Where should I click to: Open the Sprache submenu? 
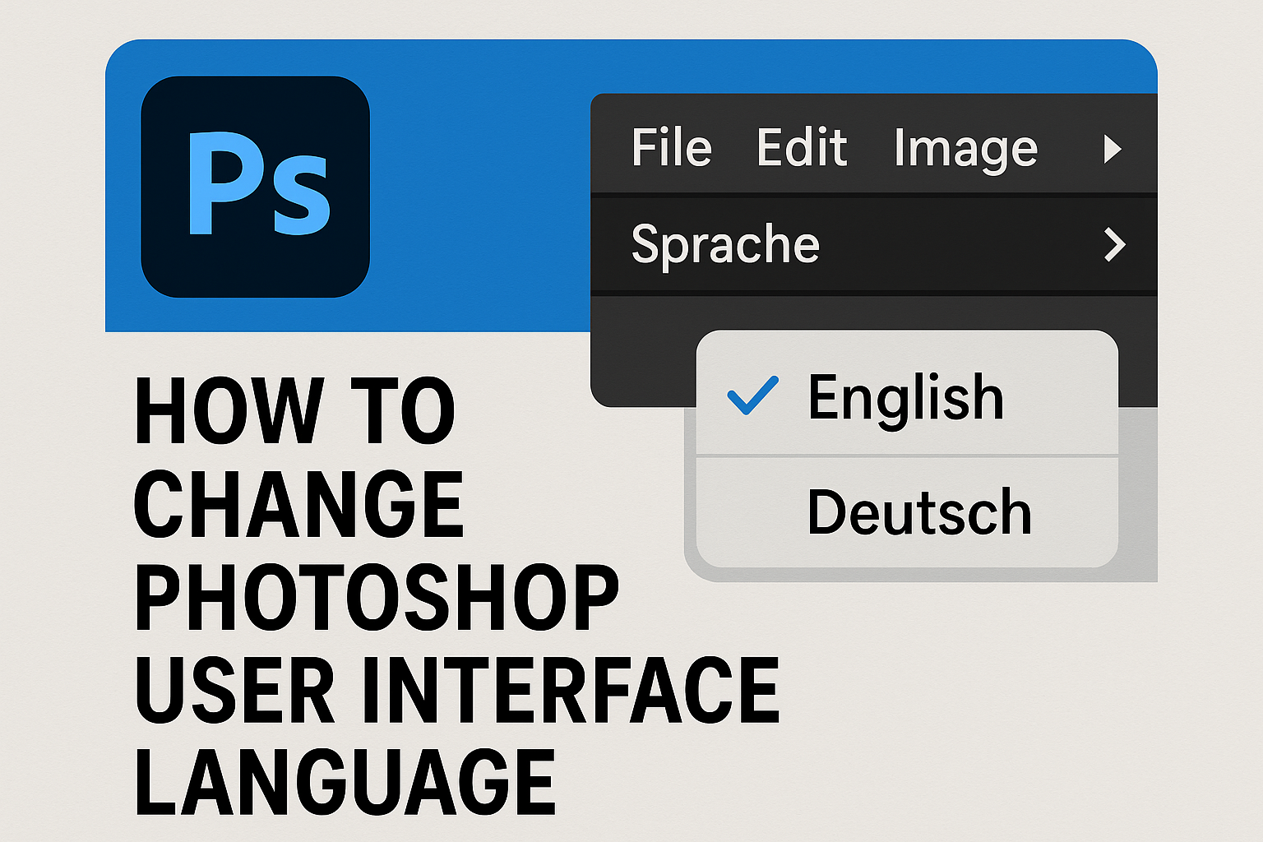(727, 244)
